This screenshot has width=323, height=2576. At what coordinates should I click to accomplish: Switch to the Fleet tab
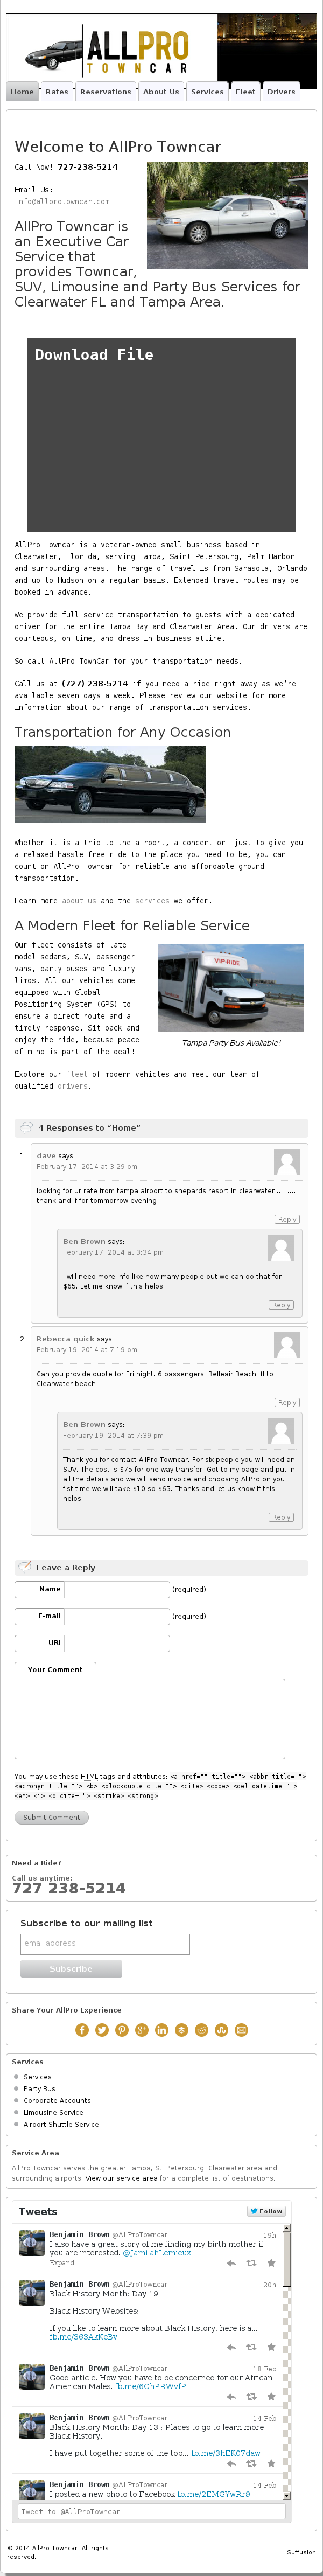coord(245,92)
